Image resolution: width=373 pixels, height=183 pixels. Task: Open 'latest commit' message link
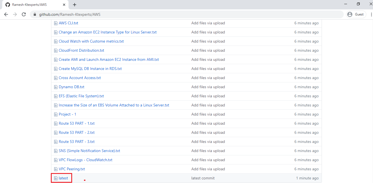(x=203, y=178)
